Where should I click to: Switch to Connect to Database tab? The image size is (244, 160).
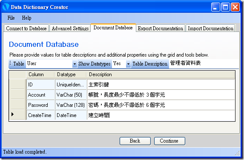point(26,29)
